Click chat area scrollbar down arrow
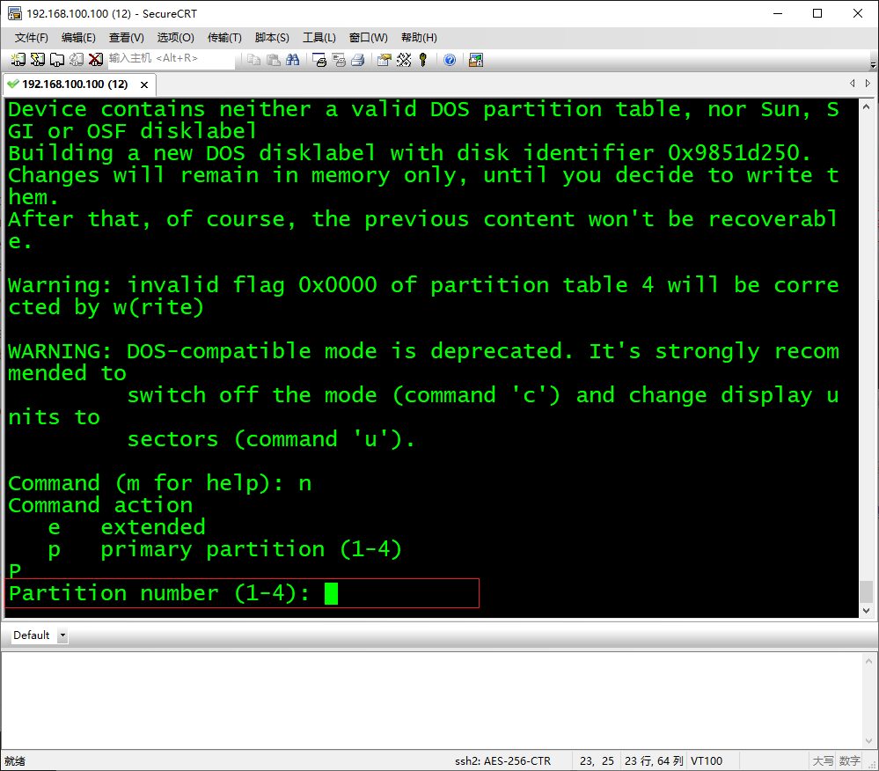Screen dimensions: 879x771 click(x=869, y=741)
